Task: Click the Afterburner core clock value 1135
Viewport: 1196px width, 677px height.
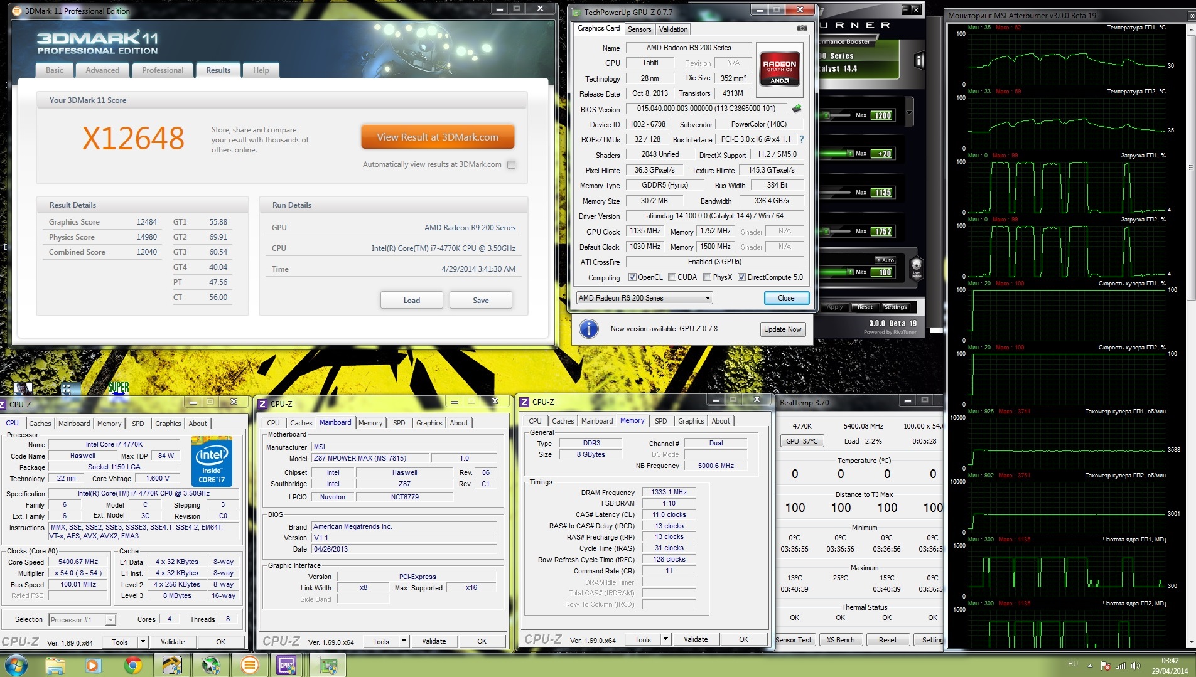Action: click(x=883, y=193)
